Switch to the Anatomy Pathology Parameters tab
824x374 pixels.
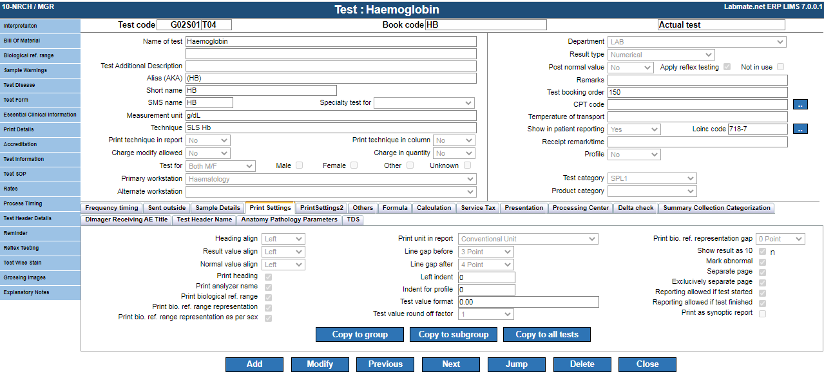[289, 220]
